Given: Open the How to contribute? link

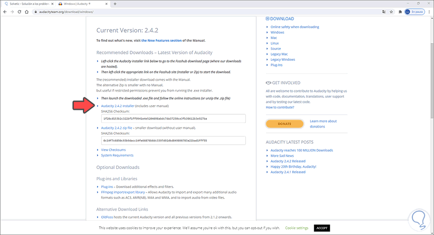Looking at the screenshot, I should pos(280,107).
